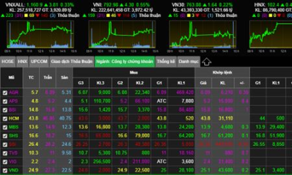Open the Thỏa thuận link under VN30
Viewport: 292px width, 175px height.
click(x=226, y=16)
